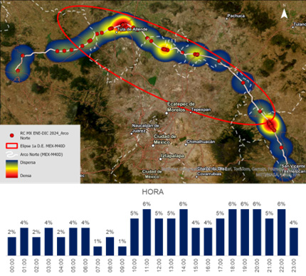Click the Iztapalapa map label
Screen dimensions: 306x276
click(x=173, y=156)
